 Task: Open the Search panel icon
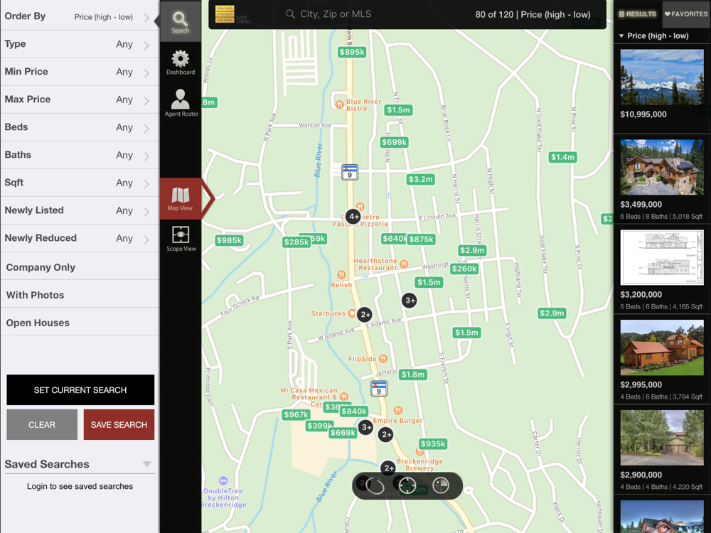180,22
